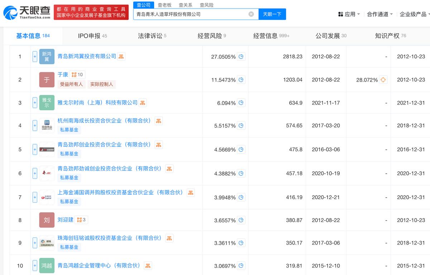Open the 企业级产品 dropdown menu
Image resolution: width=430 pixels, height=275 pixels.
415,14
